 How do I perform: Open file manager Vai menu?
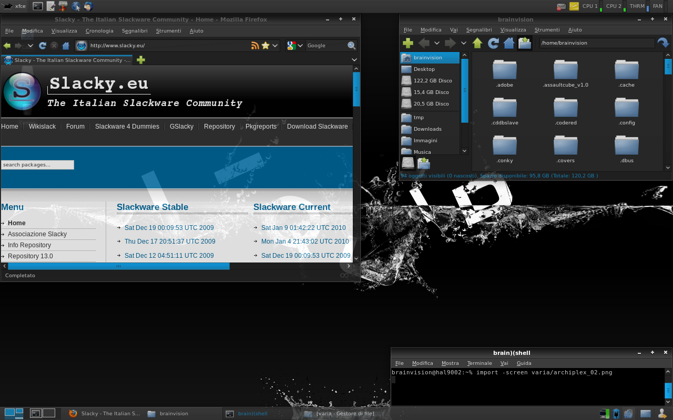click(454, 30)
